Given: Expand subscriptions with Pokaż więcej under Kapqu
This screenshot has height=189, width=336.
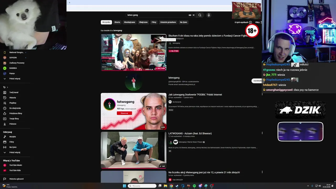Looking at the screenshot, I should (x=15, y=79).
